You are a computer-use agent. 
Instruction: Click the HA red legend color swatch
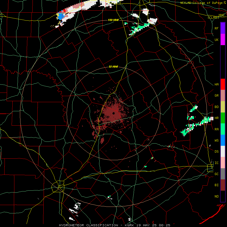pyautogui.click(x=223, y=84)
